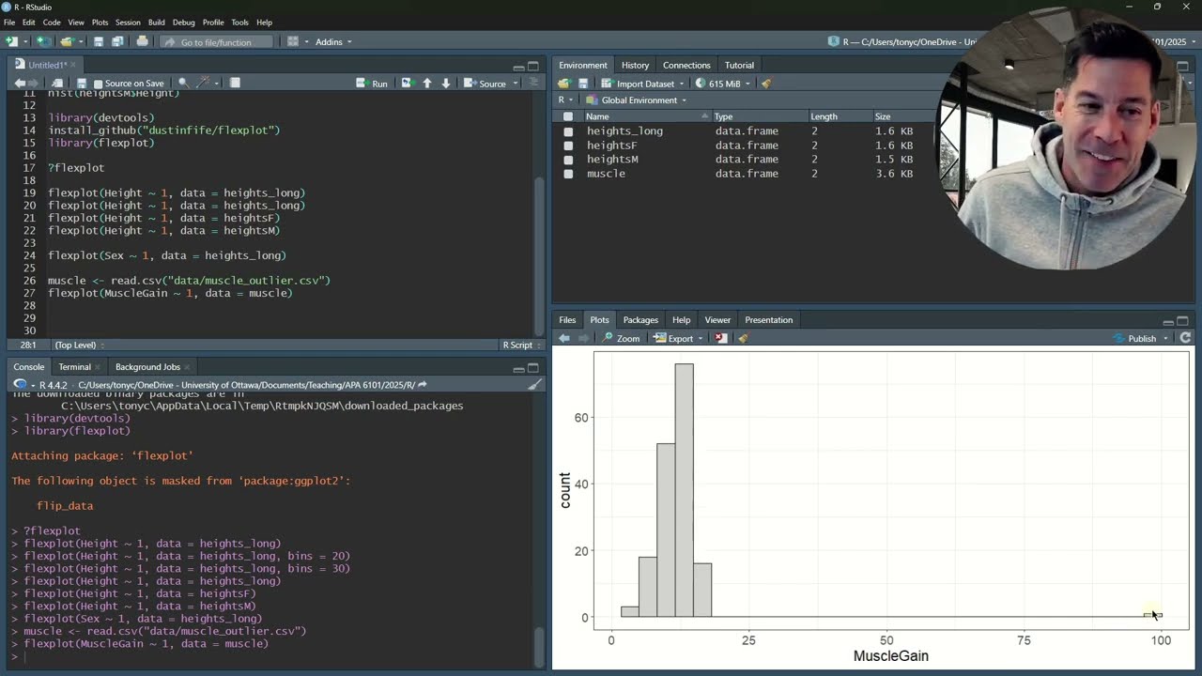Click the Source button
Image resolution: width=1202 pixels, height=676 pixels.
point(485,84)
